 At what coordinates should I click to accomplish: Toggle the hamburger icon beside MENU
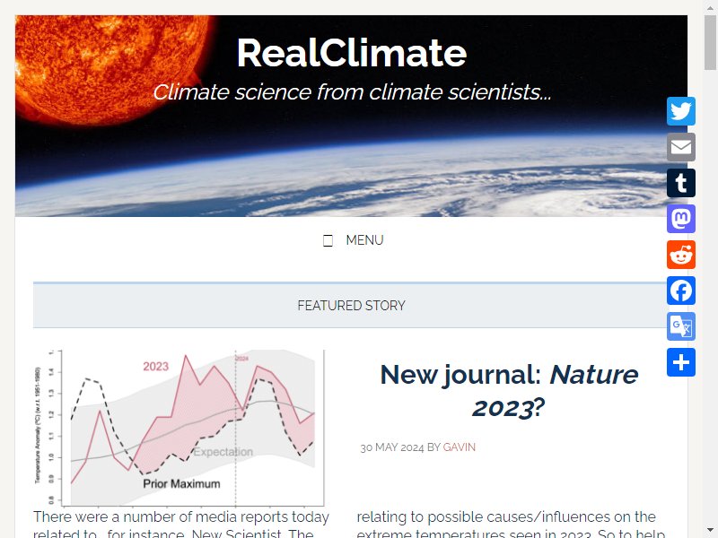(x=328, y=240)
